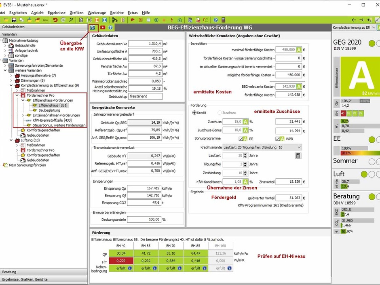Click the KfW XML export icon
380x285 pixels.
[x=93, y=27]
